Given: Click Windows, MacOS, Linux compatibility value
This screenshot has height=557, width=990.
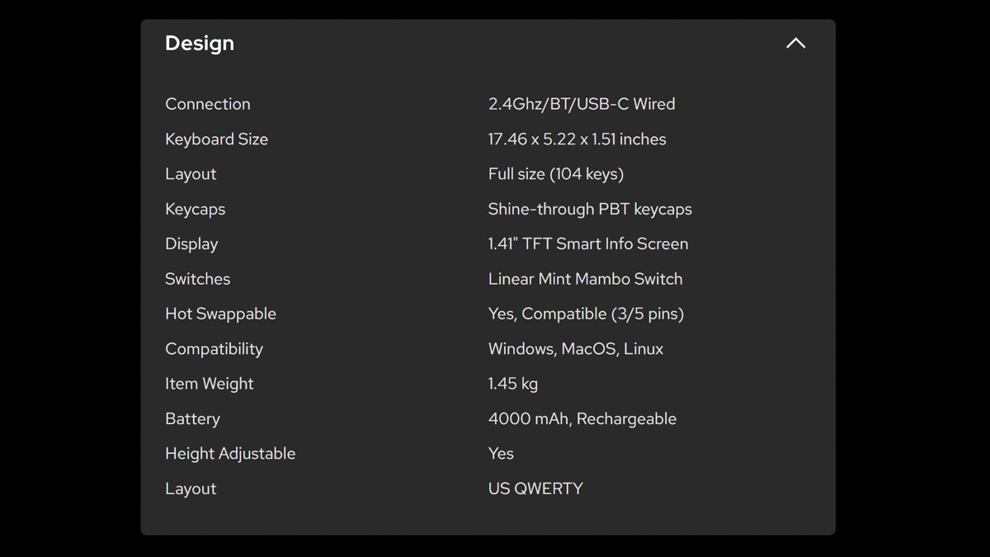Looking at the screenshot, I should click(576, 349).
